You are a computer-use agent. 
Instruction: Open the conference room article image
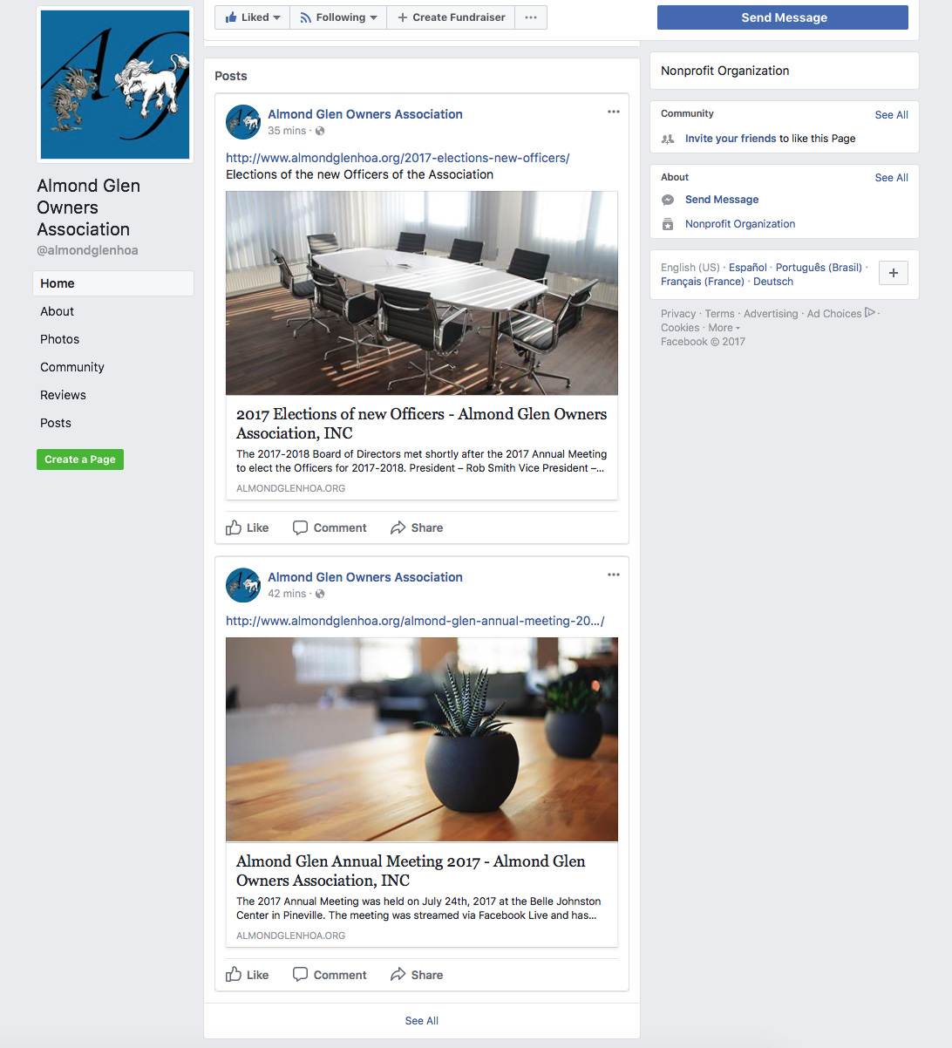coord(422,293)
